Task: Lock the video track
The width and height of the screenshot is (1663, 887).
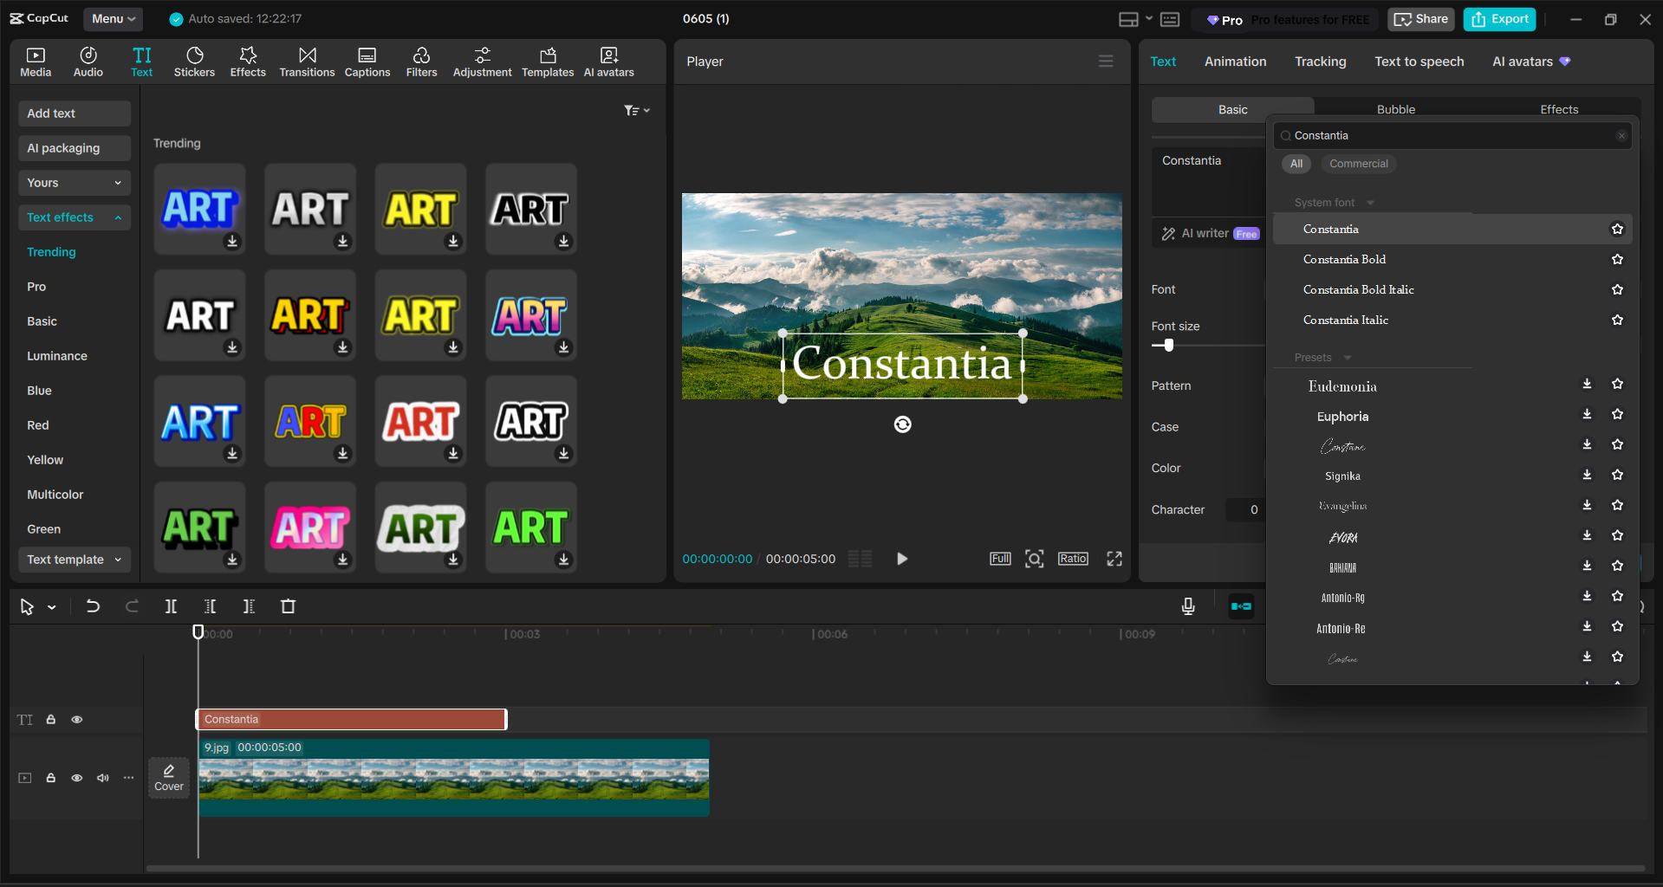Action: (50, 778)
